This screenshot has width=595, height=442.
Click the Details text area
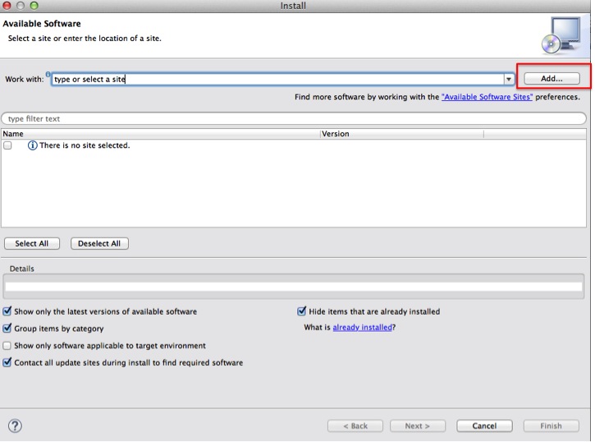click(294, 286)
